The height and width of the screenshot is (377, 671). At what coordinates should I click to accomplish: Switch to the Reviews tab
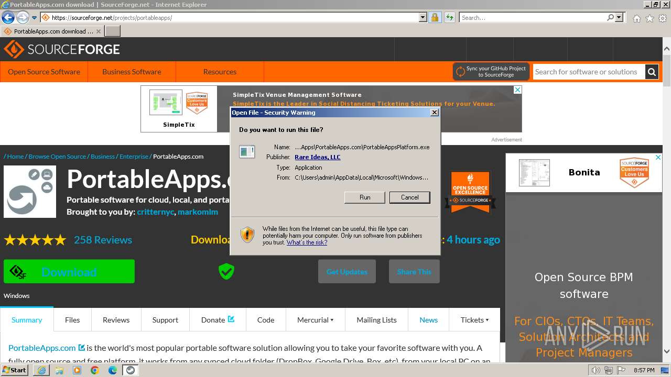click(x=116, y=320)
